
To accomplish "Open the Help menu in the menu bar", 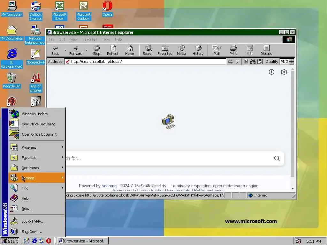I will [118, 39].
